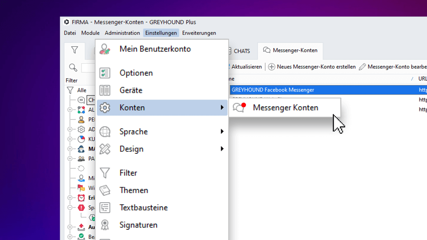Image resolution: width=427 pixels, height=240 pixels.
Task: Click Messenger-Konto bearbeiten button
Action: 393,67
